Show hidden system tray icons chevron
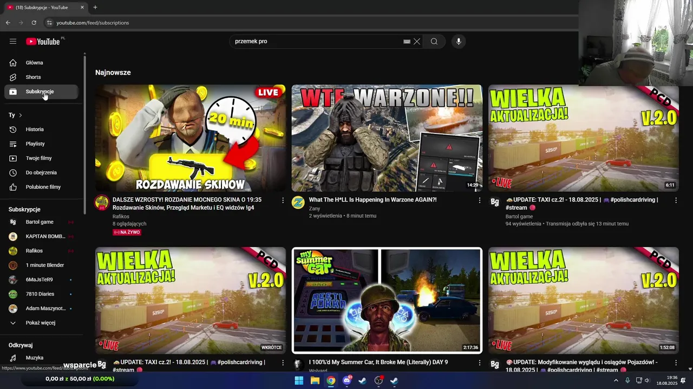This screenshot has width=693, height=389. point(616,381)
